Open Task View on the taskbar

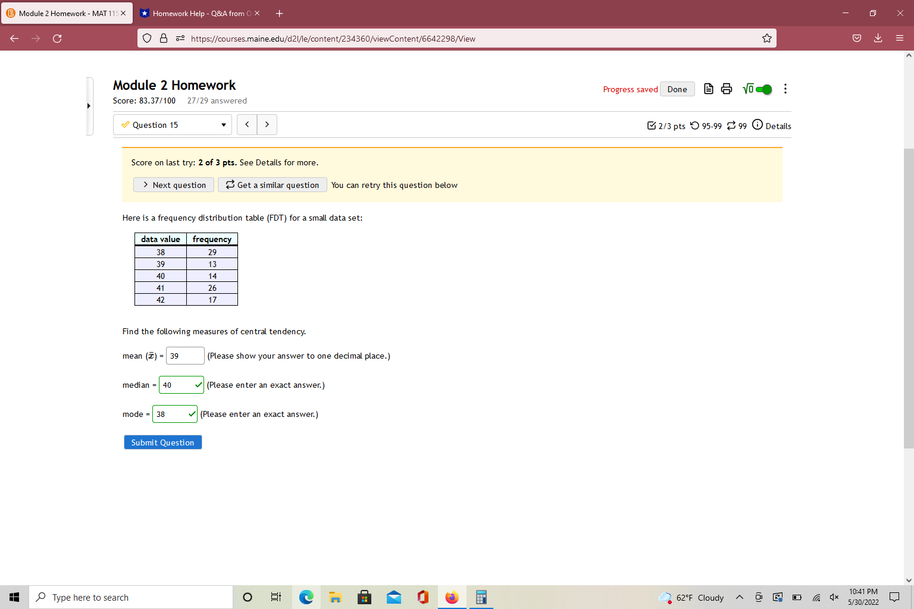(276, 597)
